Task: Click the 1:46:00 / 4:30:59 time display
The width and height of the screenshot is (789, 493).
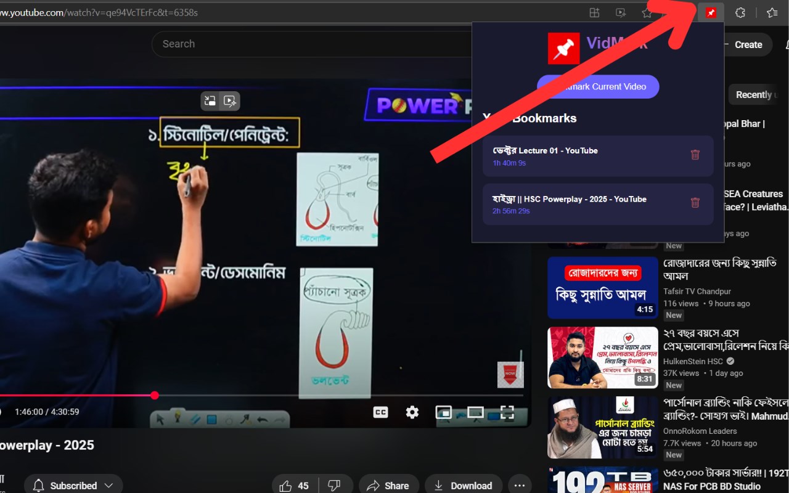Action: point(47,412)
